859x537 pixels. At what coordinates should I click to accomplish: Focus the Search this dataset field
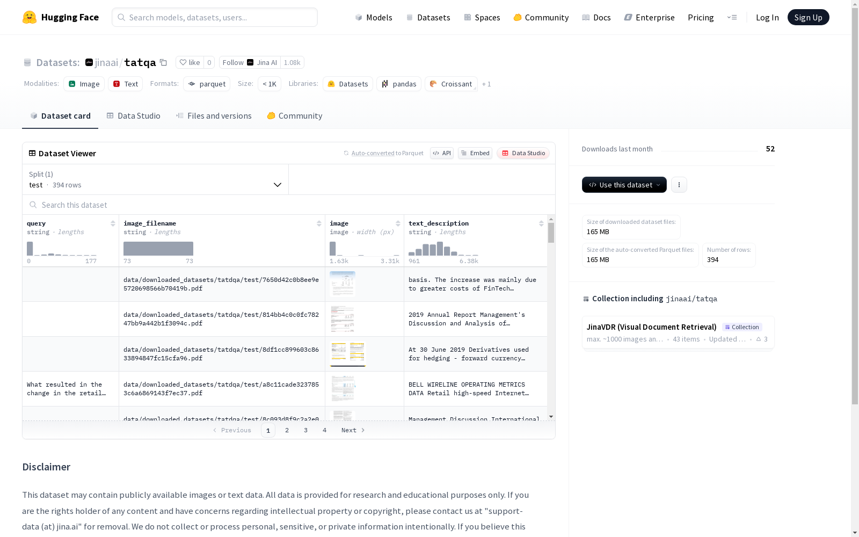(289, 205)
